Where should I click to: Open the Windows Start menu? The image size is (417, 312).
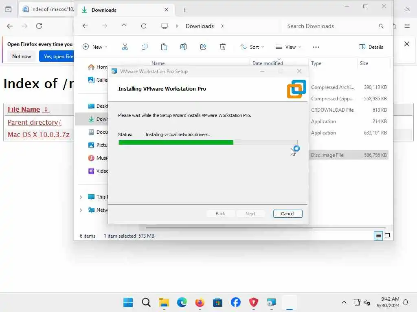click(x=128, y=302)
